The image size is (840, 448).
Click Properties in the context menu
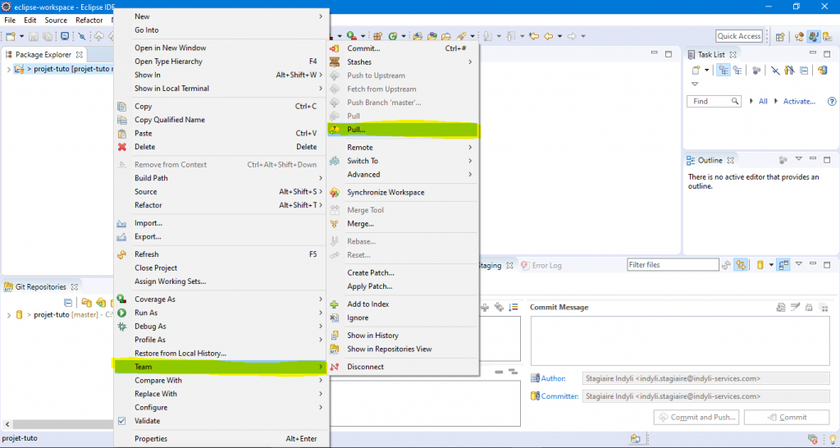[221, 438]
